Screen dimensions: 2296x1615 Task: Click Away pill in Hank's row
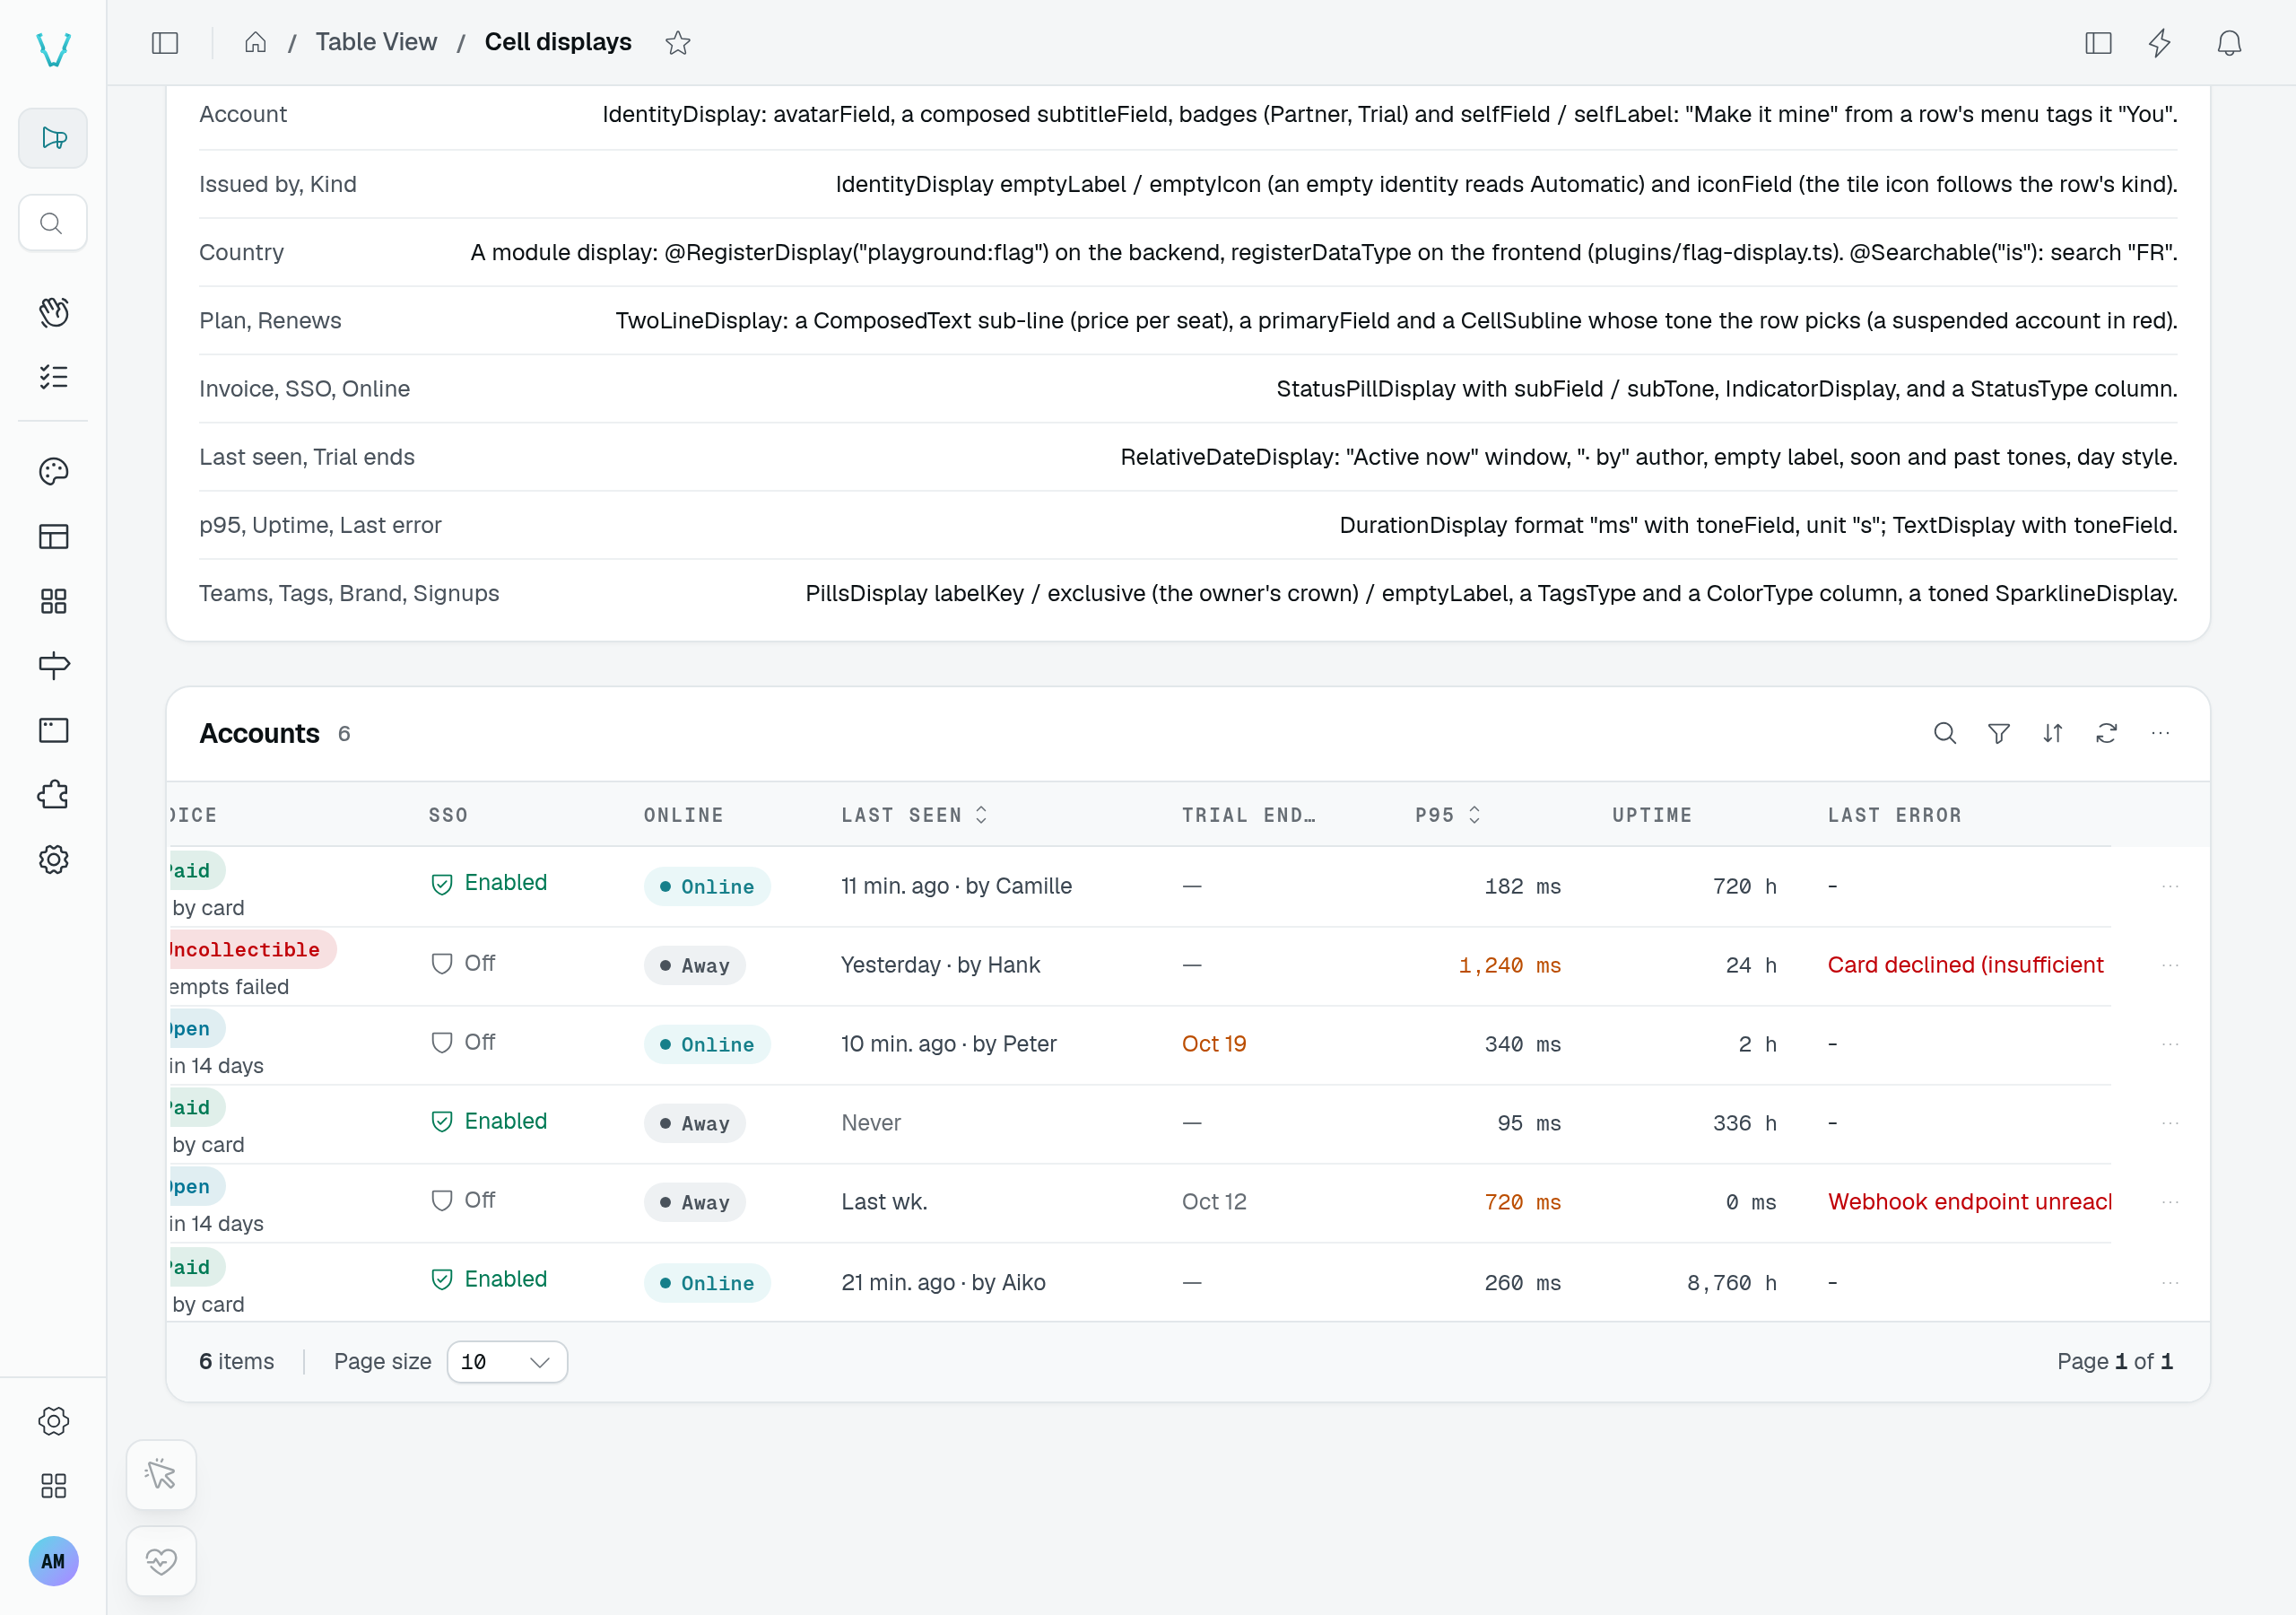[x=695, y=965]
